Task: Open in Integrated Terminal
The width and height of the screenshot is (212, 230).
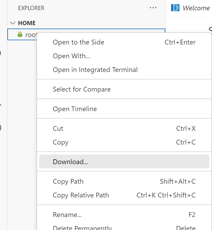Action: pyautogui.click(x=95, y=70)
